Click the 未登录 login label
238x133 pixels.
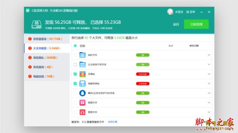(179, 12)
